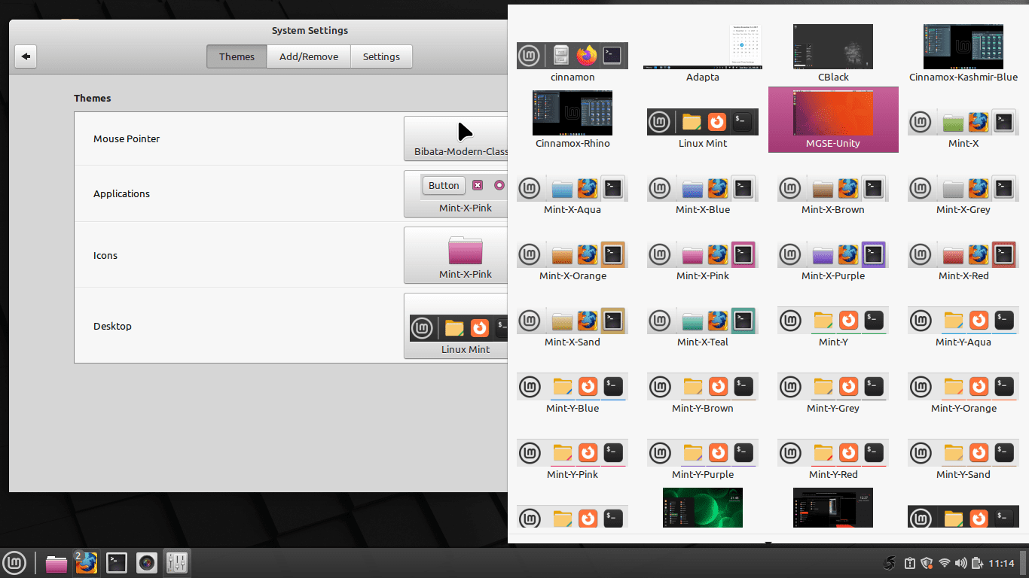Pick the Cinnamox-Kashmir-Blue theme
1029x578 pixels.
coord(963,53)
